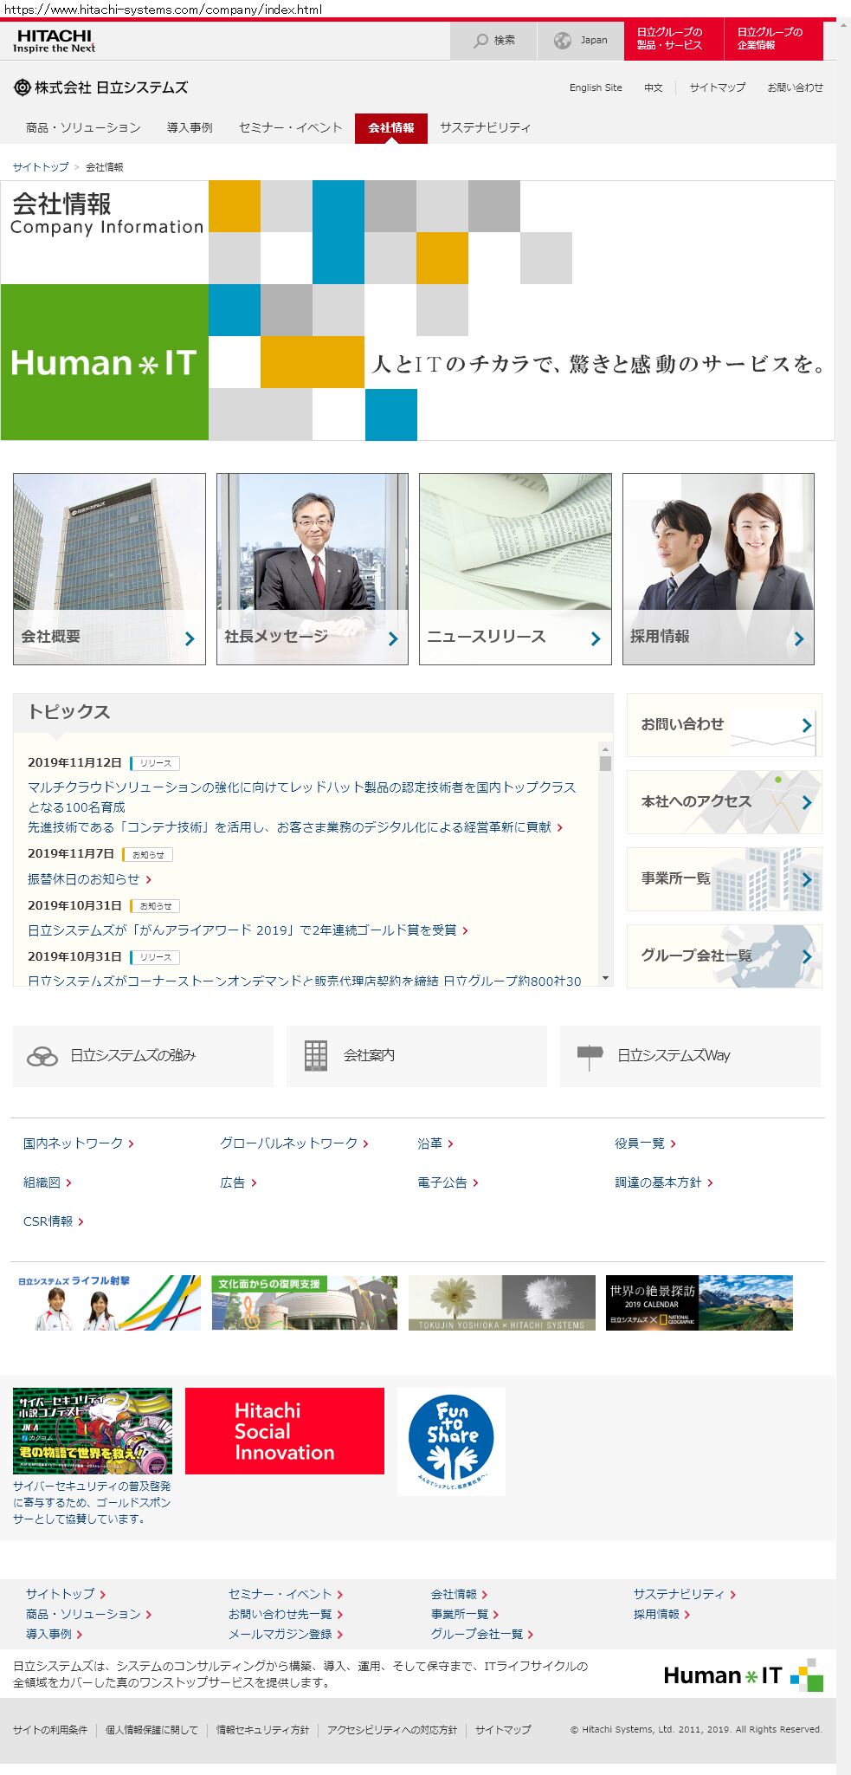Click the magnifier search icon

coord(480,41)
